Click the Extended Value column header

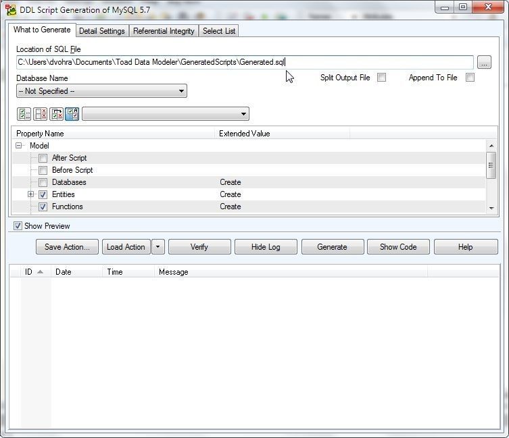(x=282, y=134)
